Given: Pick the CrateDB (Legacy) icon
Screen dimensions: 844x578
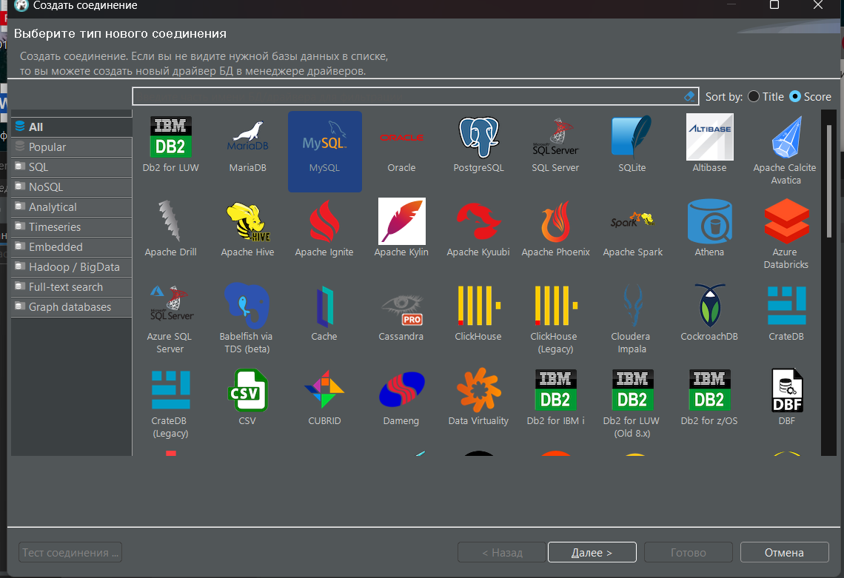Looking at the screenshot, I should pos(170,389).
